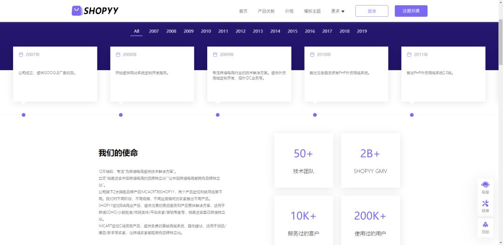
Task: Select the 2007 year tab
Action: 154,31
